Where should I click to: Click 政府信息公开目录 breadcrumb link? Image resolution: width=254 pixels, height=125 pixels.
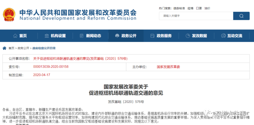click(44, 48)
